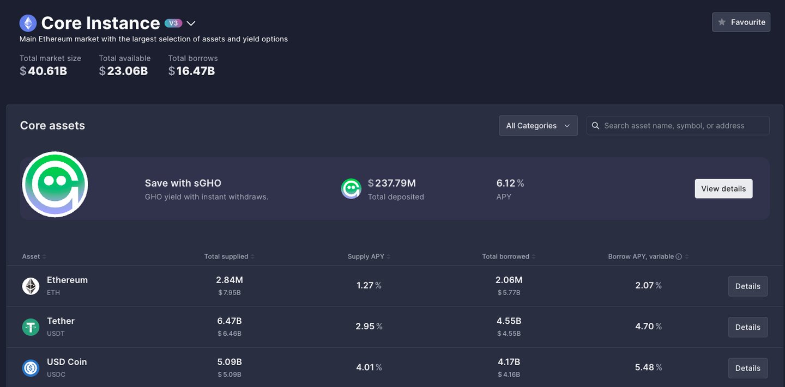Click the USD Coin USDC icon
785x387 pixels.
point(31,368)
